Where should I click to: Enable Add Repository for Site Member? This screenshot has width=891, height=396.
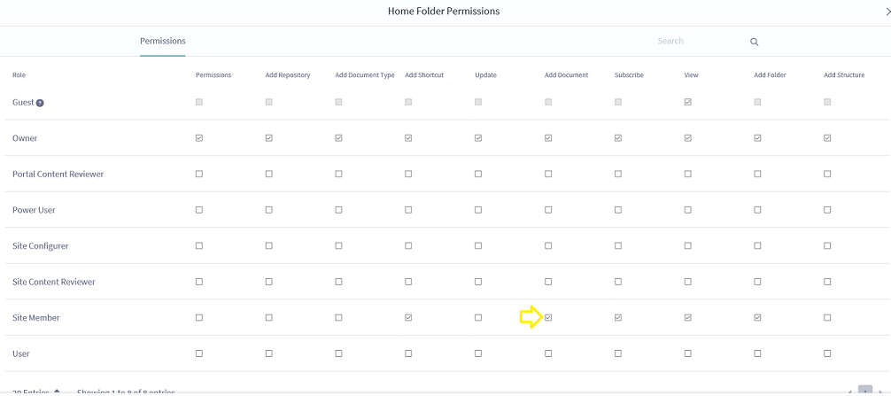268,317
